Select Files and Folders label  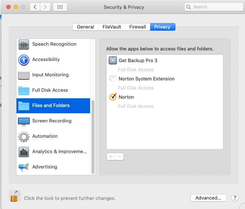[51, 106]
